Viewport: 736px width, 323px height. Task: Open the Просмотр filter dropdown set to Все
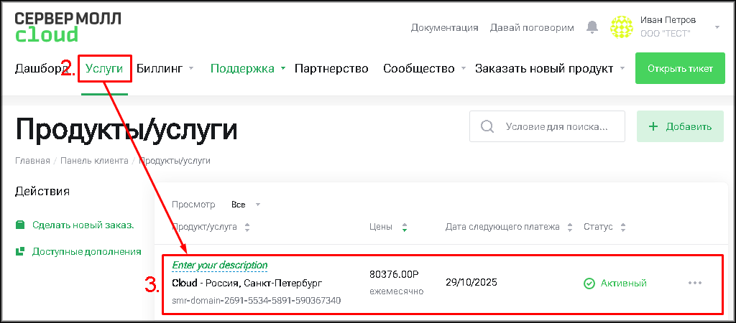click(x=244, y=205)
